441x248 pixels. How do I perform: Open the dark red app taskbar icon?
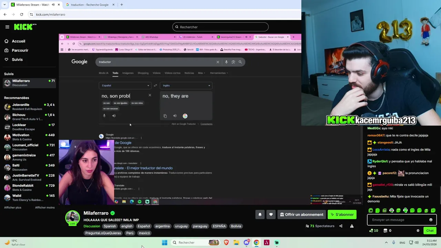pyautogui.click(x=266, y=242)
